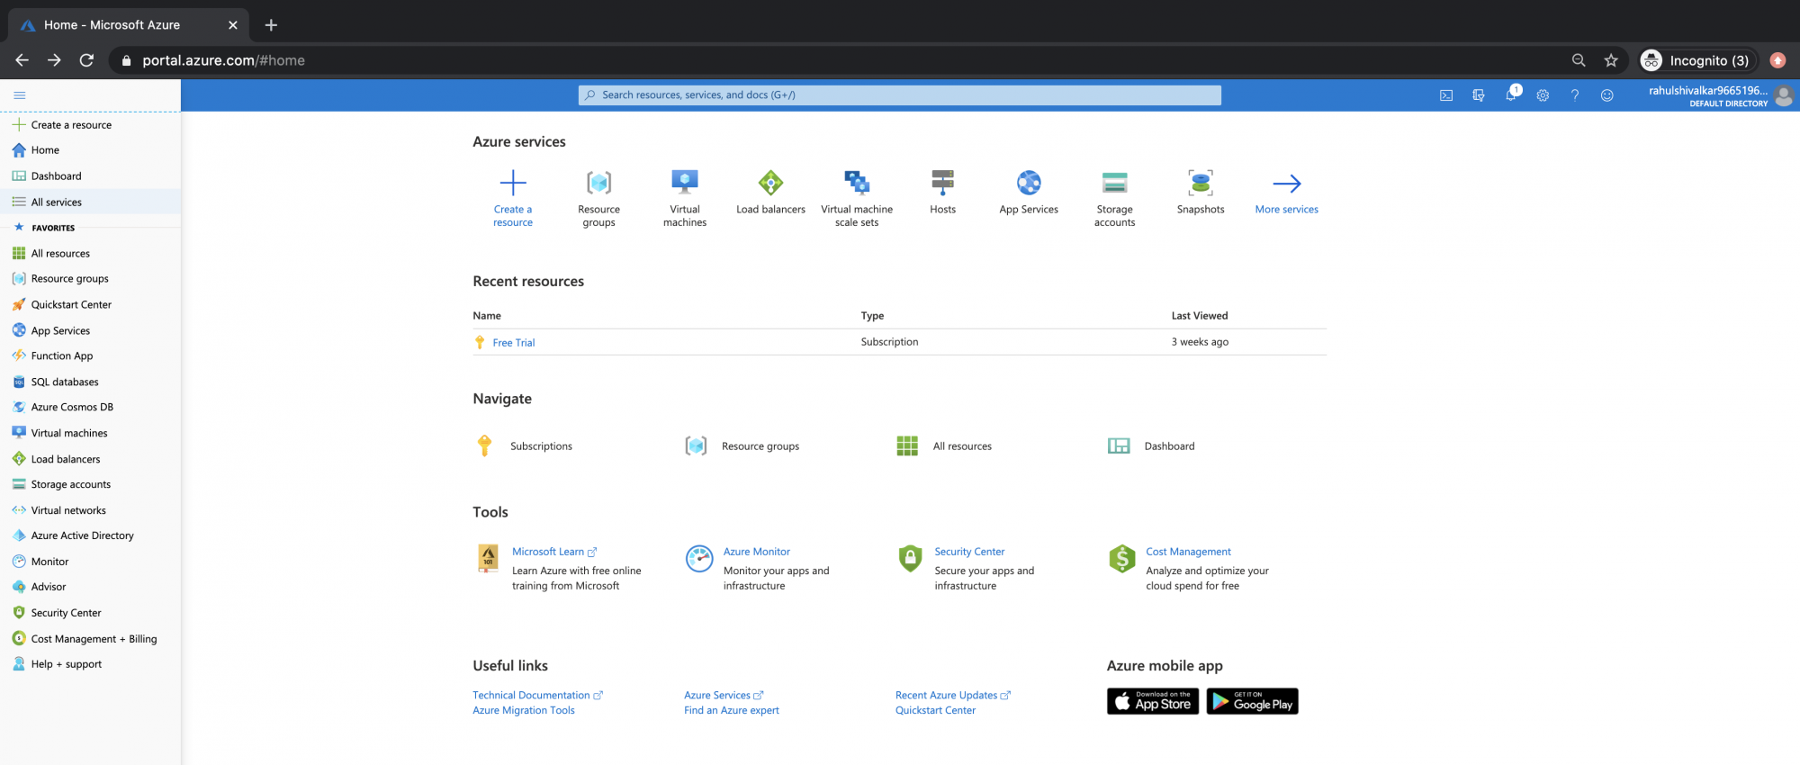Viewport: 1800px width, 765px height.
Task: Open Snapshots service icon
Action: coord(1201,184)
